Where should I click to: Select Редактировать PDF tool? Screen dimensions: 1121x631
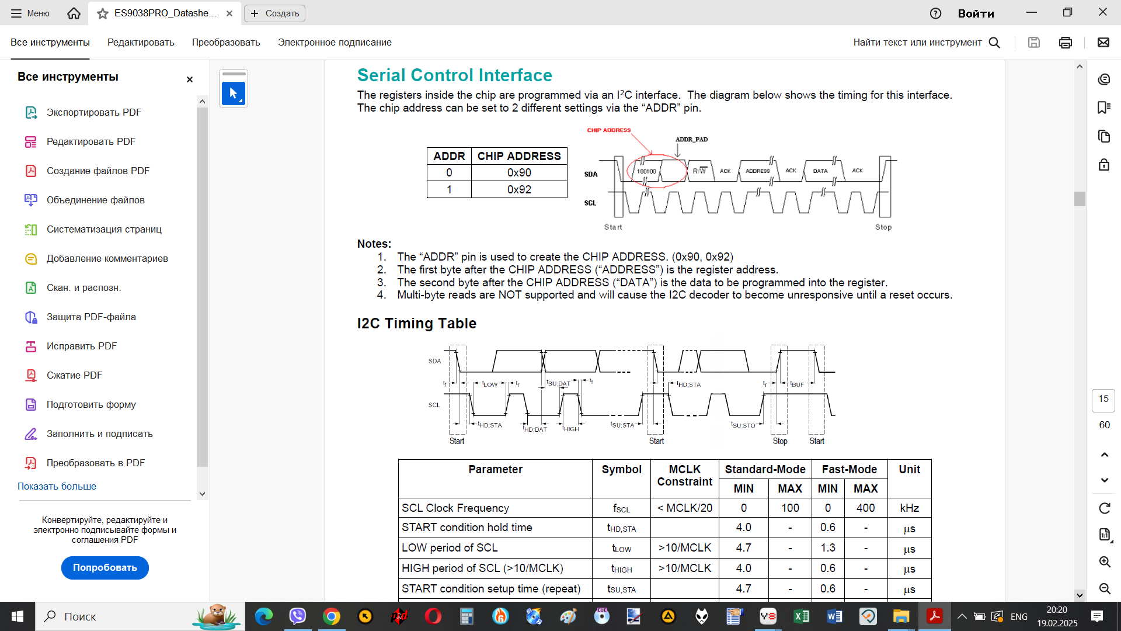tap(90, 141)
